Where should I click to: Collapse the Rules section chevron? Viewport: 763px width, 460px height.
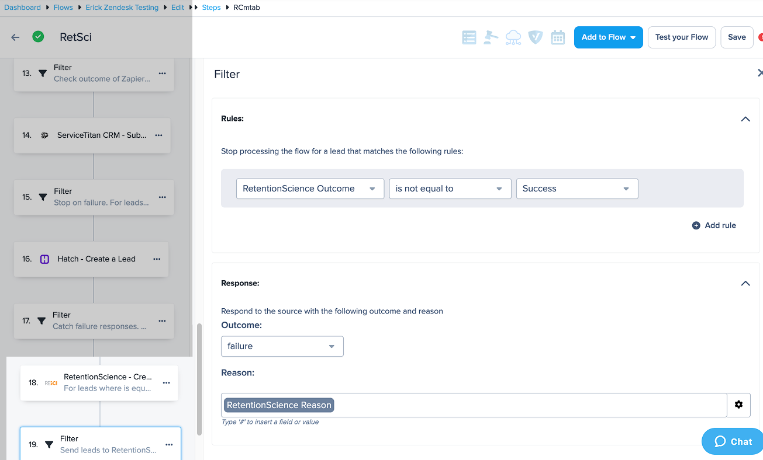(x=745, y=119)
